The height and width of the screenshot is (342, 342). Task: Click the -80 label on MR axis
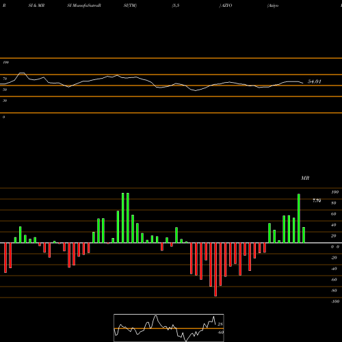coord(334,291)
